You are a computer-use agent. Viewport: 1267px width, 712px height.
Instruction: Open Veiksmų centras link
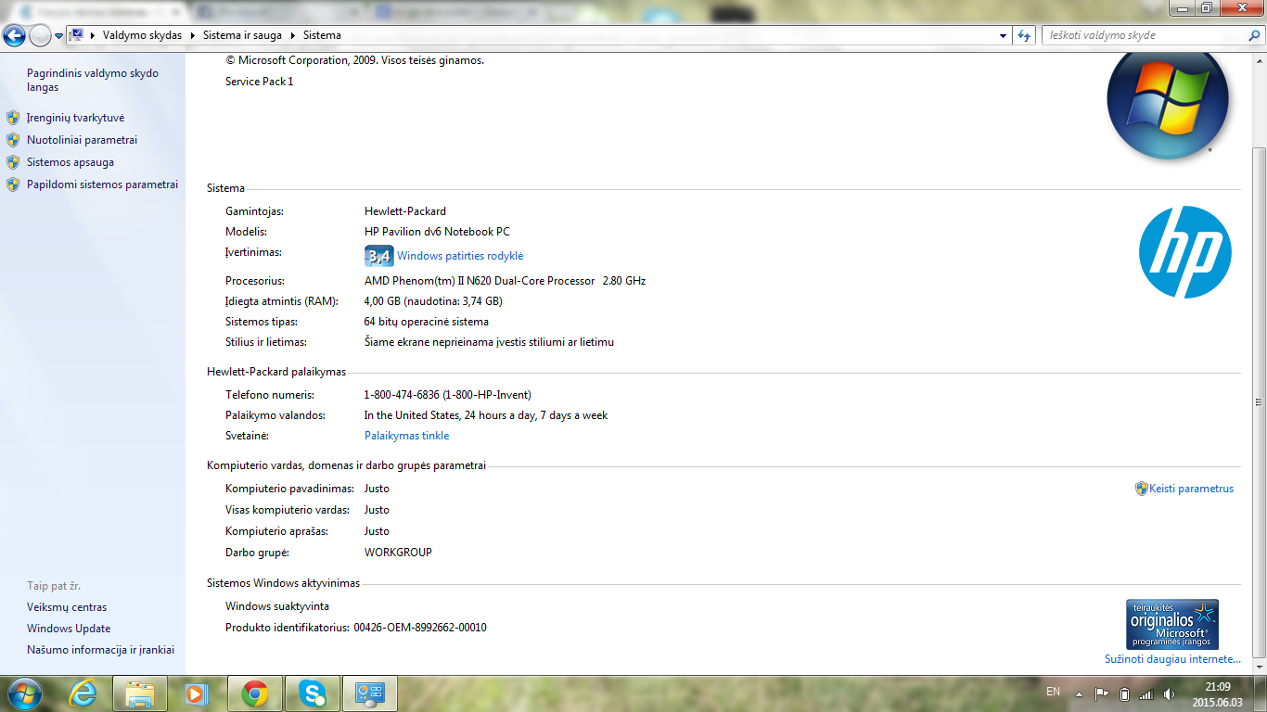click(67, 607)
